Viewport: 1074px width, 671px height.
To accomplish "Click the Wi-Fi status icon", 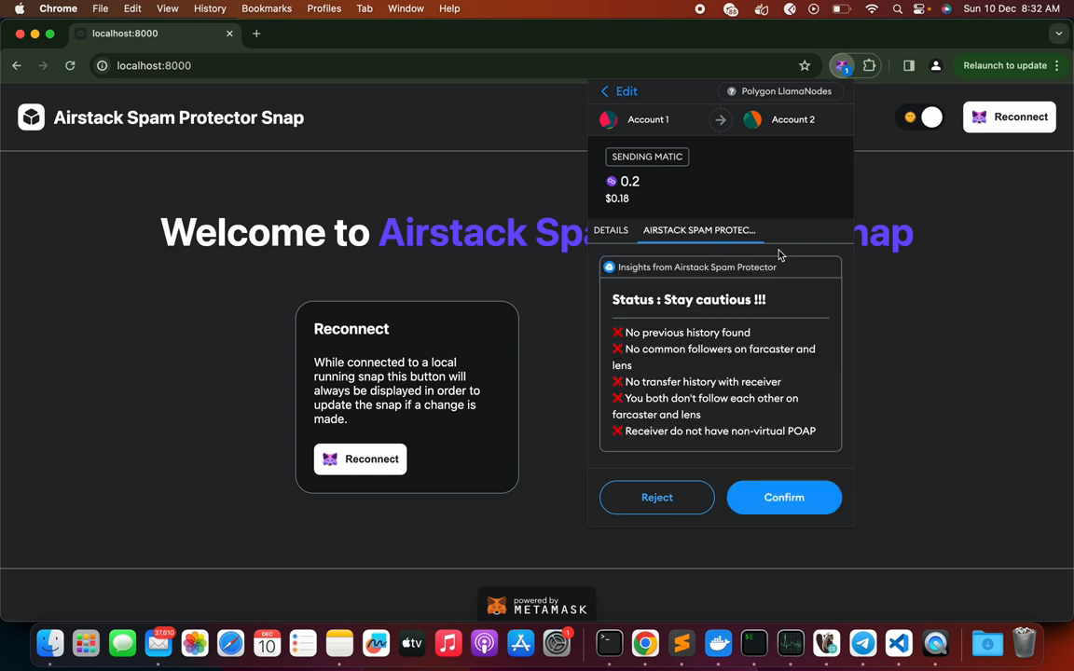I will [872, 9].
